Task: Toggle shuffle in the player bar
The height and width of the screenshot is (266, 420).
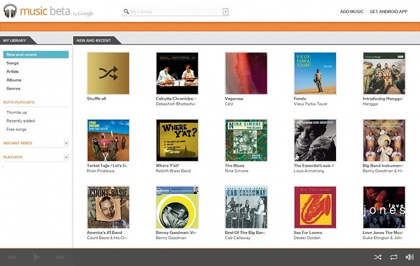Action: coord(378,257)
